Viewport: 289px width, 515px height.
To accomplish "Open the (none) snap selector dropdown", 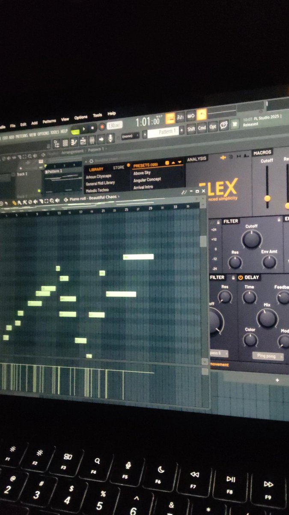I will [130, 136].
